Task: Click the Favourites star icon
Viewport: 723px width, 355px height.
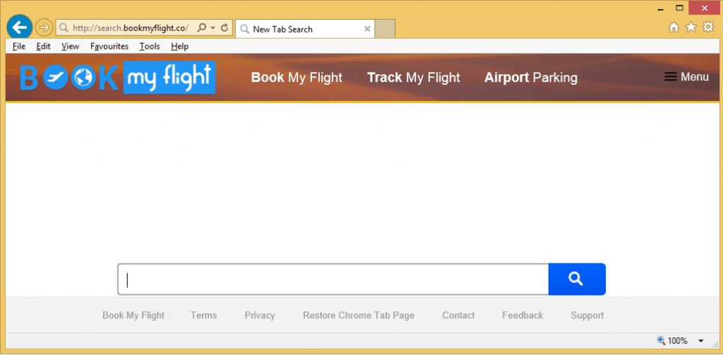Action: coord(691,28)
